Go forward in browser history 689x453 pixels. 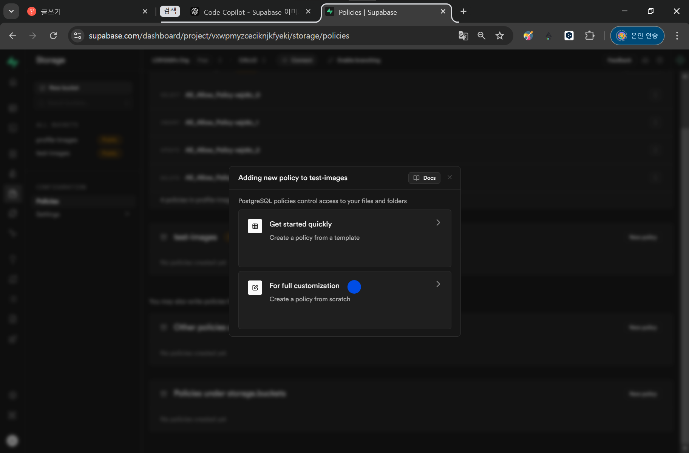click(33, 35)
